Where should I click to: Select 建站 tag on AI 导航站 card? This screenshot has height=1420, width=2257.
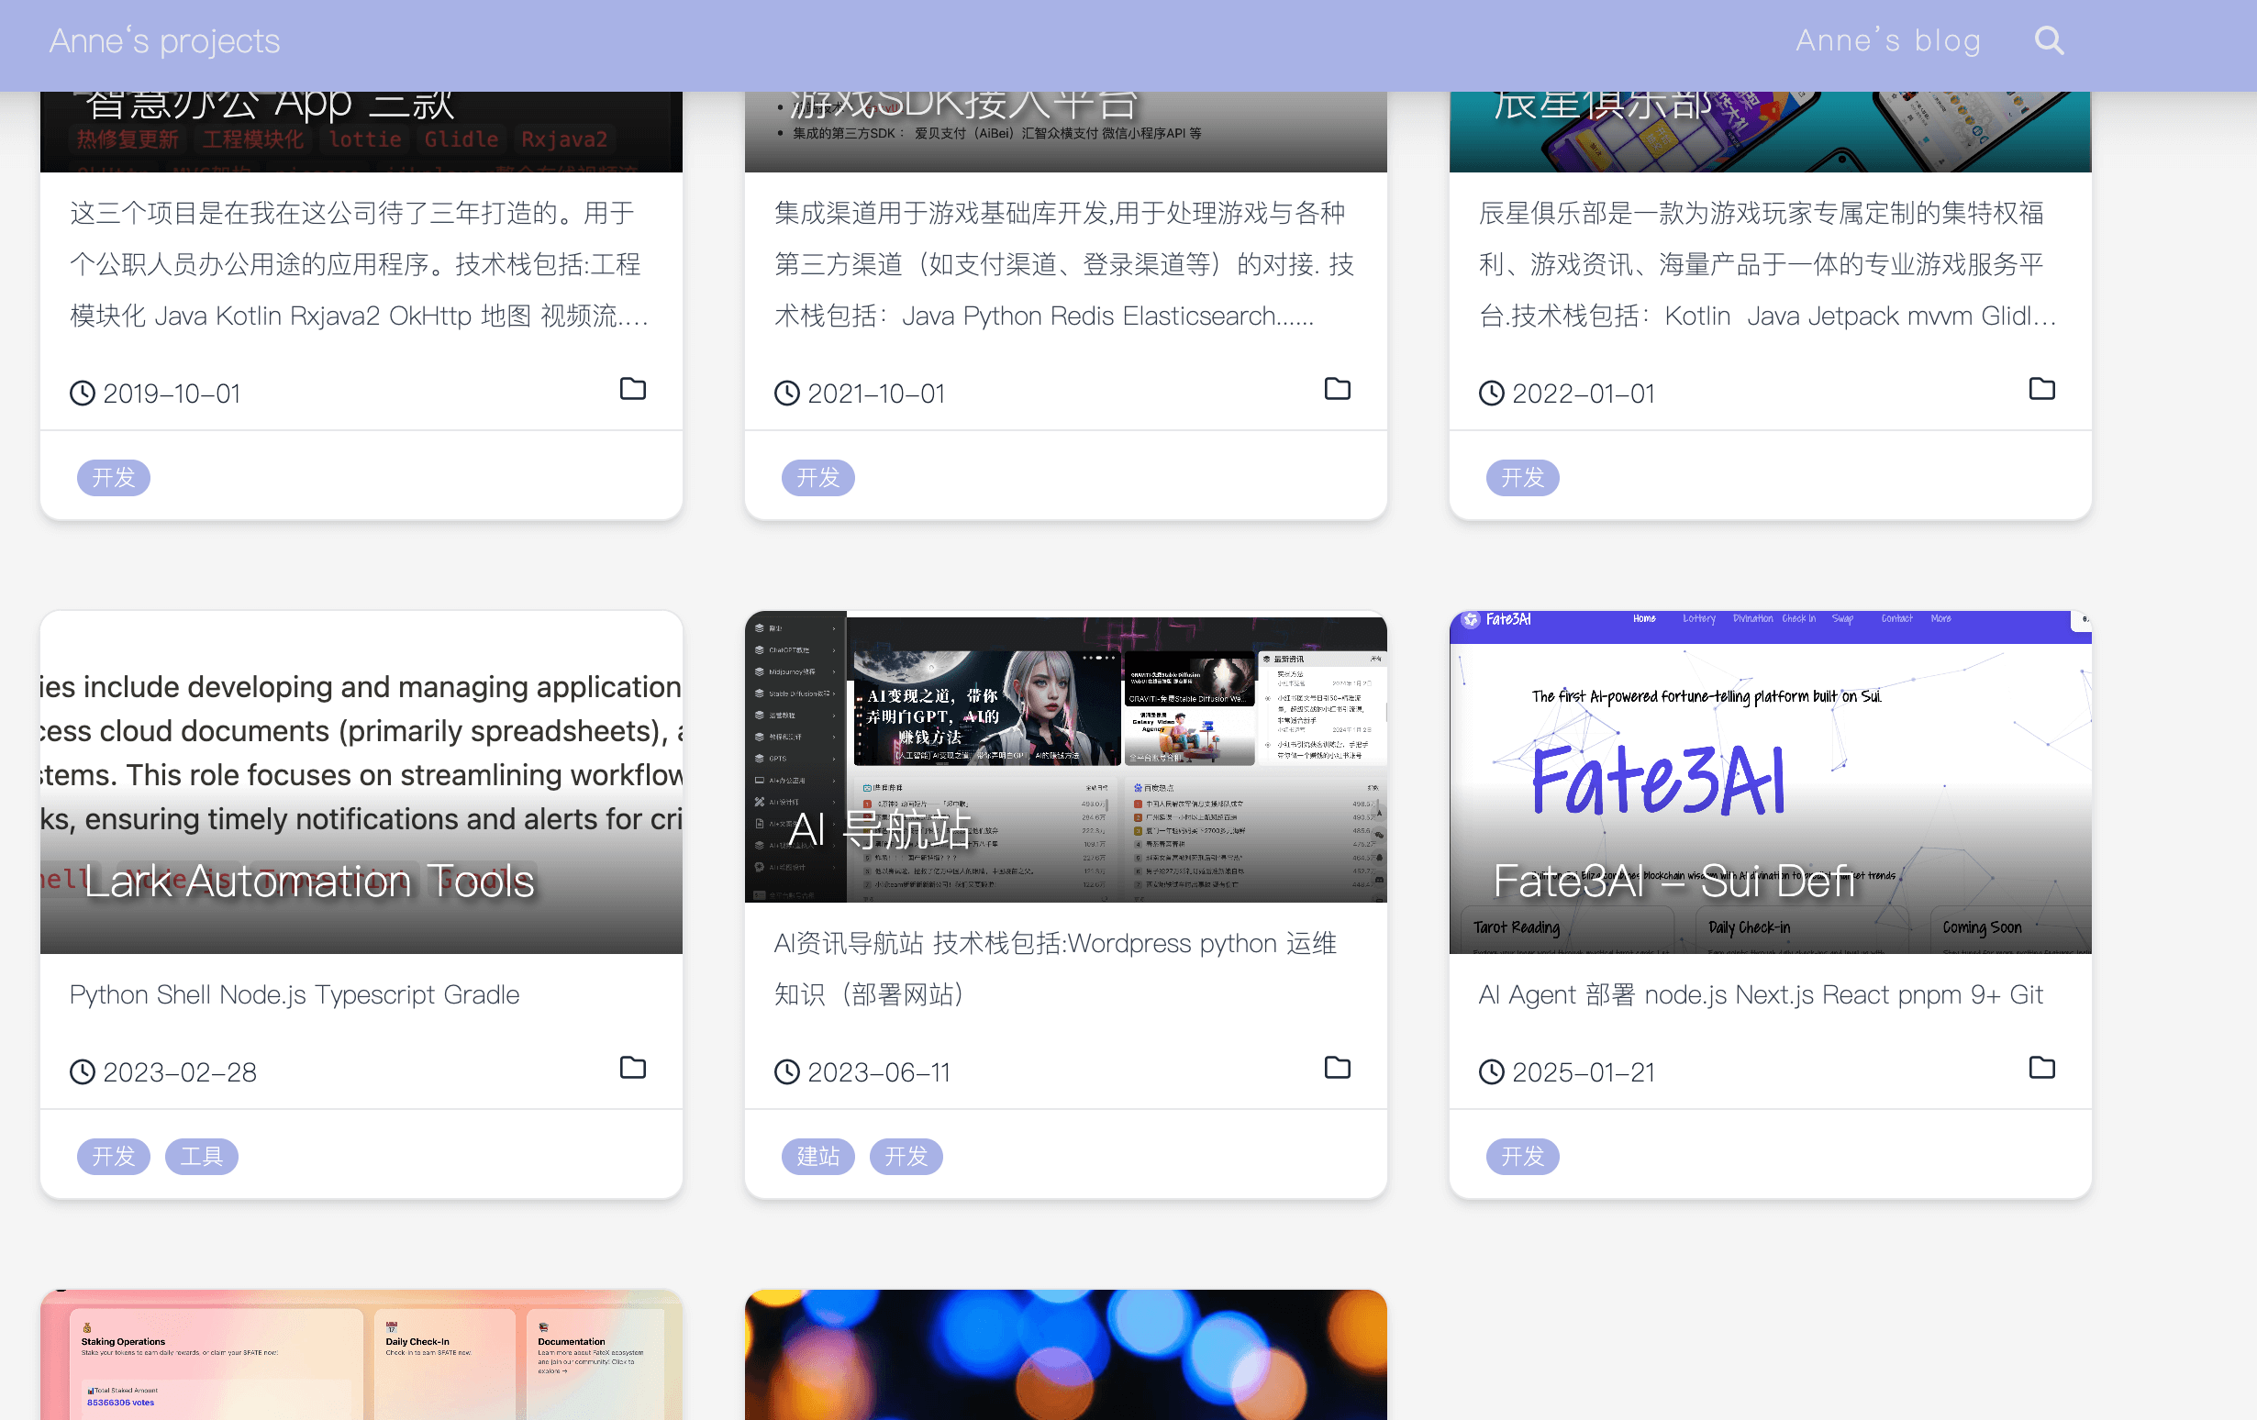[x=817, y=1157]
